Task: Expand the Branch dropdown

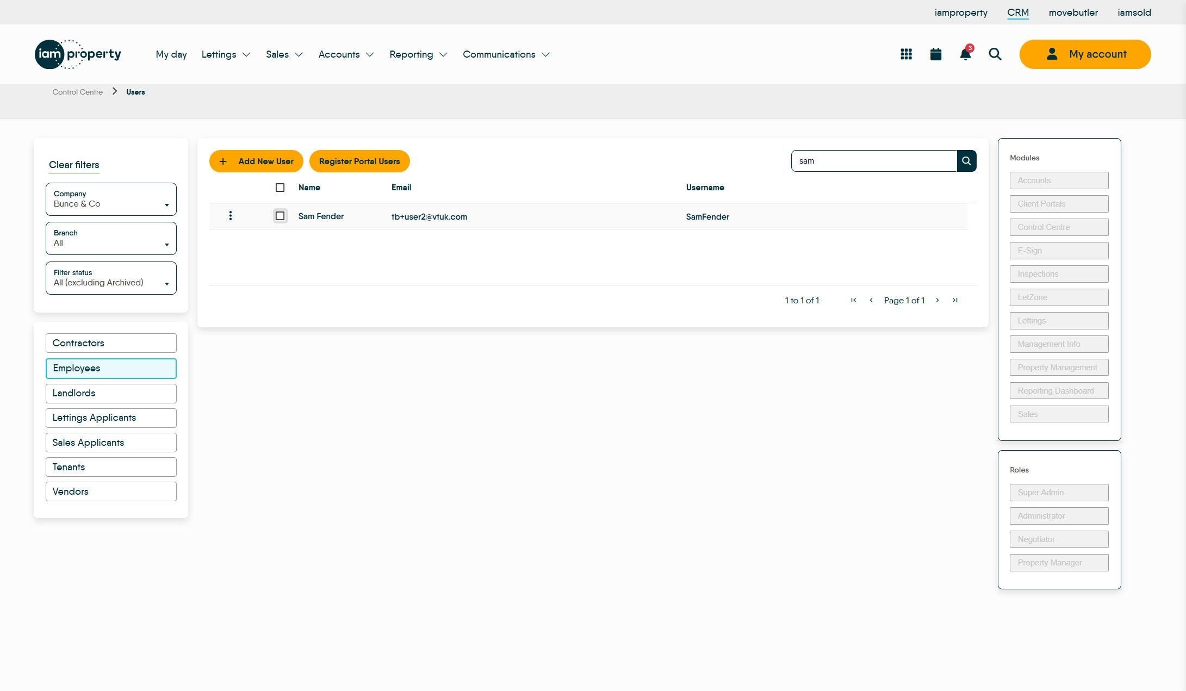Action: pyautogui.click(x=111, y=238)
